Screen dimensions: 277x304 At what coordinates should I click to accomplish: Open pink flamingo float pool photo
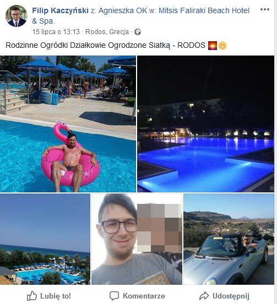[68, 124]
